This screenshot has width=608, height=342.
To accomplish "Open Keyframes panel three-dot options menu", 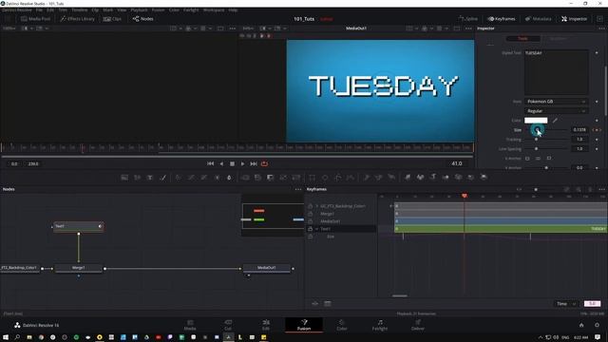I will 601,189.
